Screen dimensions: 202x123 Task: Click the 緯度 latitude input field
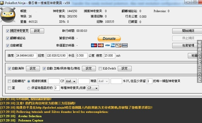26,56
